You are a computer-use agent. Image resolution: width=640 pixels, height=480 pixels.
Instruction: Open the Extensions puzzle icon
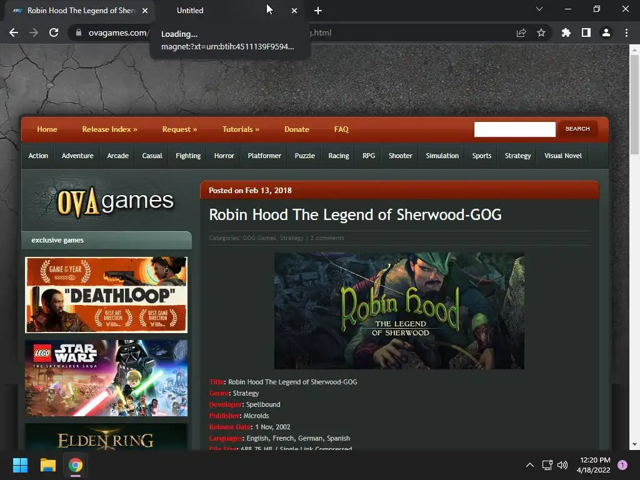[566, 32]
